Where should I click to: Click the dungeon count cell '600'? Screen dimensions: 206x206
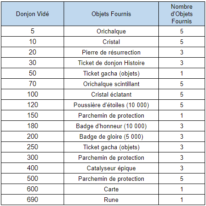[x=33, y=189]
